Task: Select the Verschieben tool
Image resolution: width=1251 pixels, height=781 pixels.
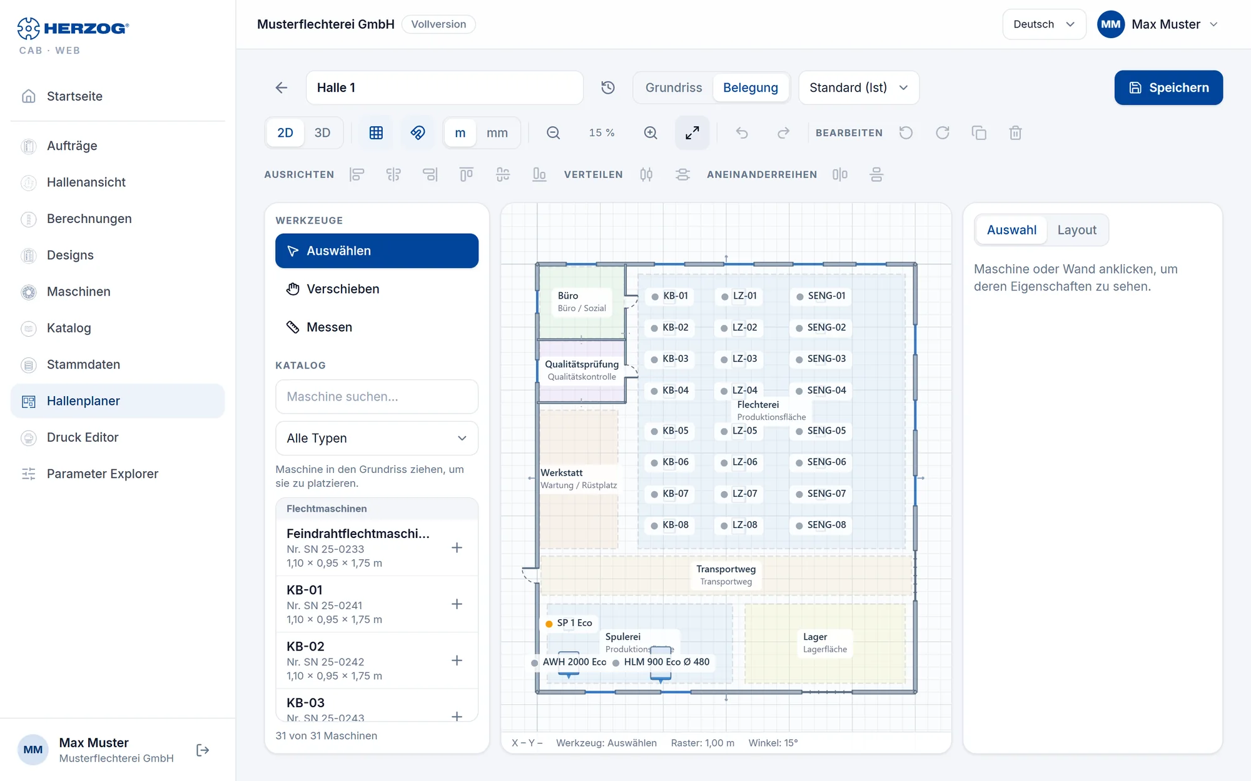Action: tap(377, 289)
